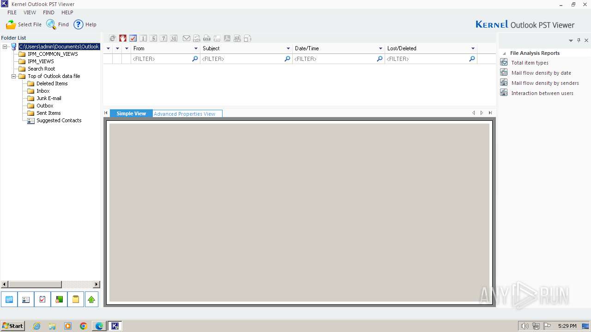This screenshot has width=591, height=332.
Task: Collapse Top of Outlook data file node
Action: [14, 76]
